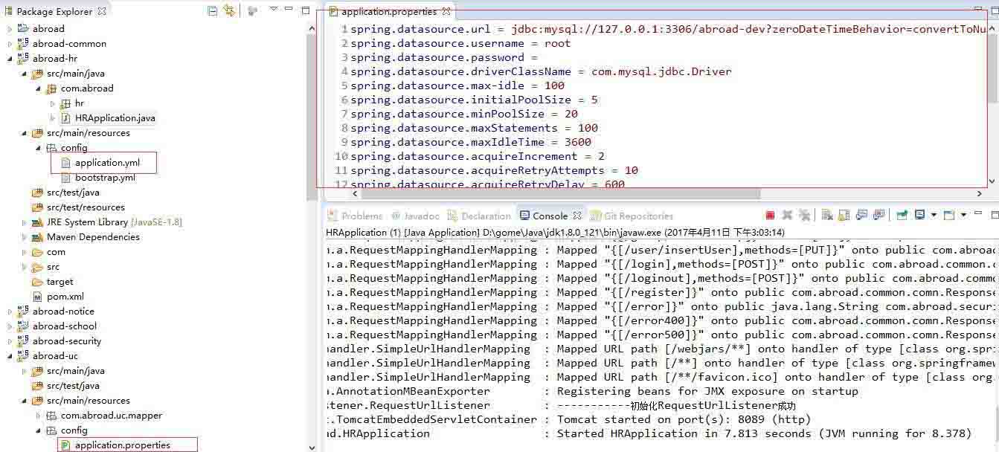Close the Package Explorer tab
999x452 pixels.
[x=103, y=11]
